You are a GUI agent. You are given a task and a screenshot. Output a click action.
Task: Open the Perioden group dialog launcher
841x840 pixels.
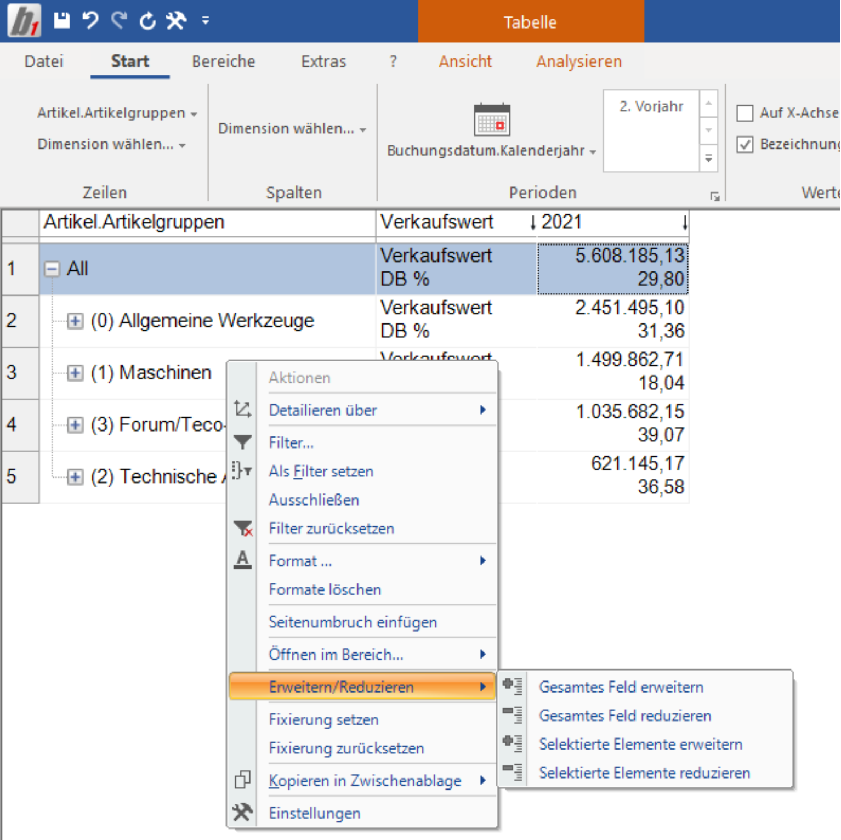[714, 196]
